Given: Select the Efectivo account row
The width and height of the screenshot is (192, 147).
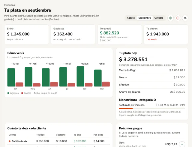Looking at the screenshot, I should 152,85.
